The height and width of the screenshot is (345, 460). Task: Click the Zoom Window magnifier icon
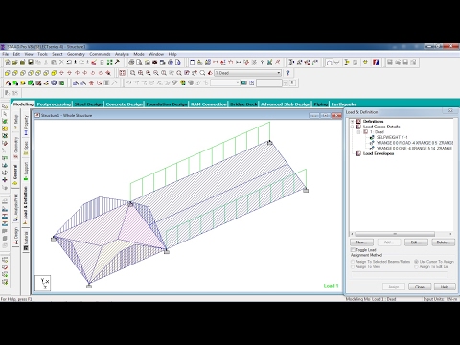(x=132, y=73)
